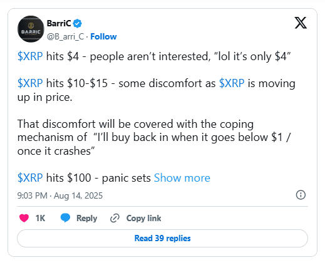Expand tweet with Show more
325x270 pixels.
pos(182,178)
